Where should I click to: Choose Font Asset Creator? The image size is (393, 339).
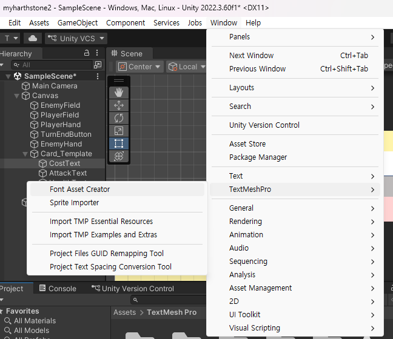117,189
